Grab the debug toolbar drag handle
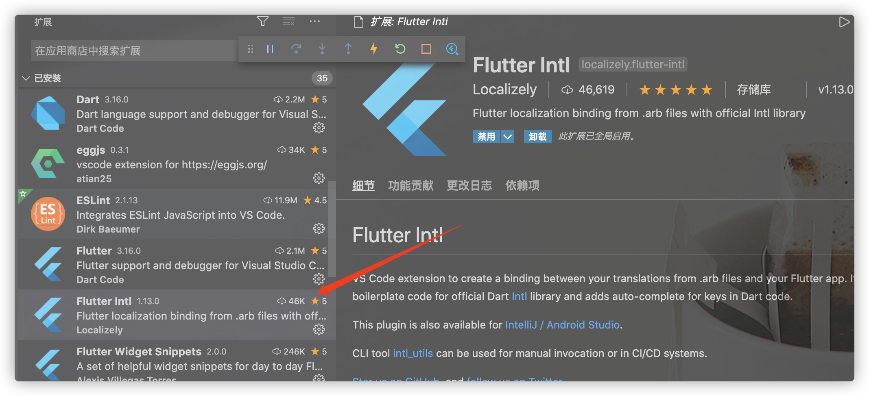The image size is (869, 396). [251, 49]
